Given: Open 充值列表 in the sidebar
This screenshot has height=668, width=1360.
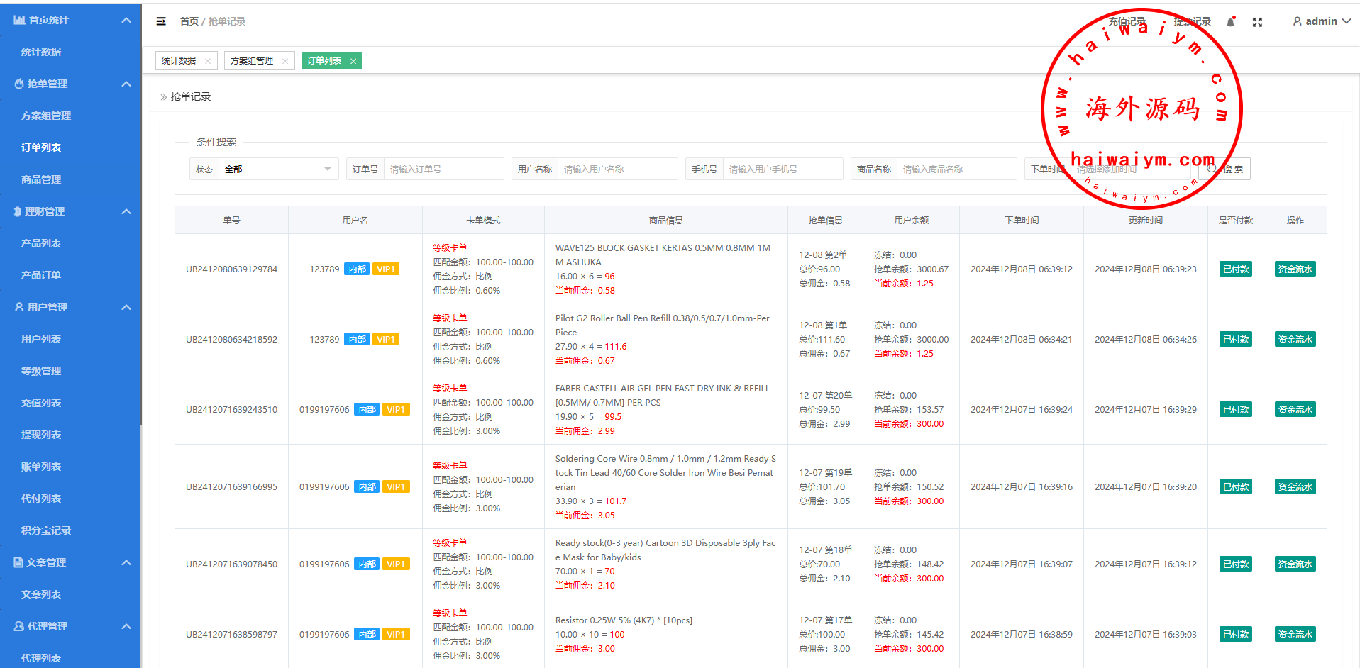Looking at the screenshot, I should pos(41,403).
